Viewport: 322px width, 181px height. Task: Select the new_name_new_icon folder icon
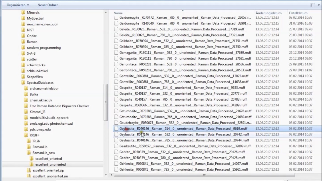point(23,24)
